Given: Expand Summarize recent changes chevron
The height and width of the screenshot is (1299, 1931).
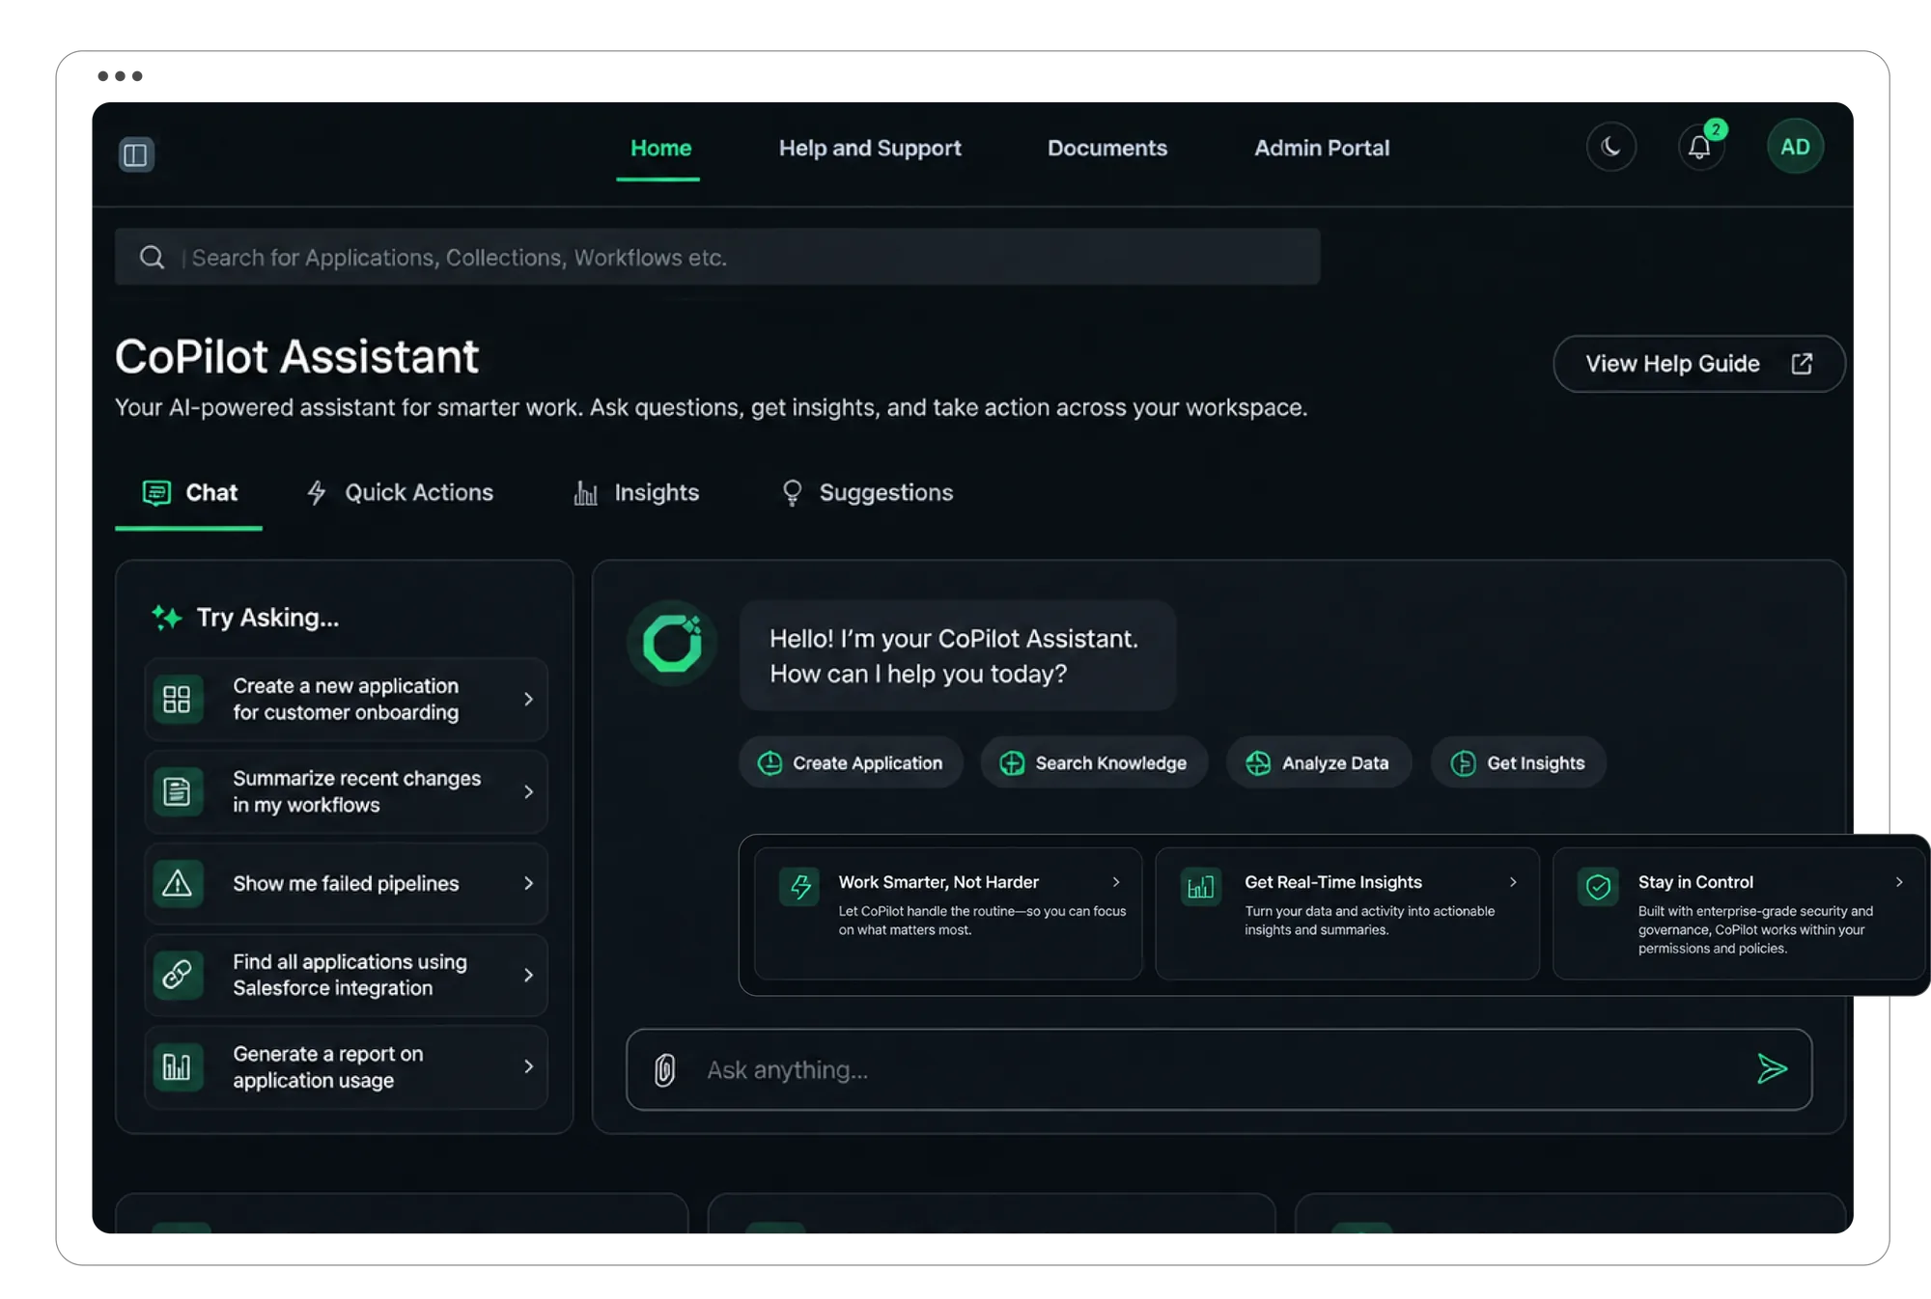Looking at the screenshot, I should click(528, 791).
